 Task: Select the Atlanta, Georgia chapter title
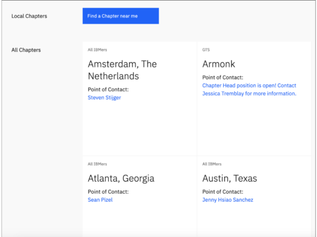click(x=121, y=179)
